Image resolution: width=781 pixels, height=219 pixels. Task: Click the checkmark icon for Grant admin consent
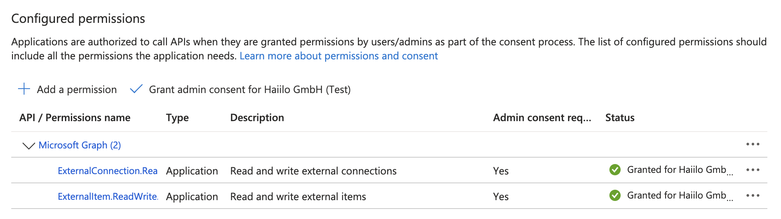point(136,89)
